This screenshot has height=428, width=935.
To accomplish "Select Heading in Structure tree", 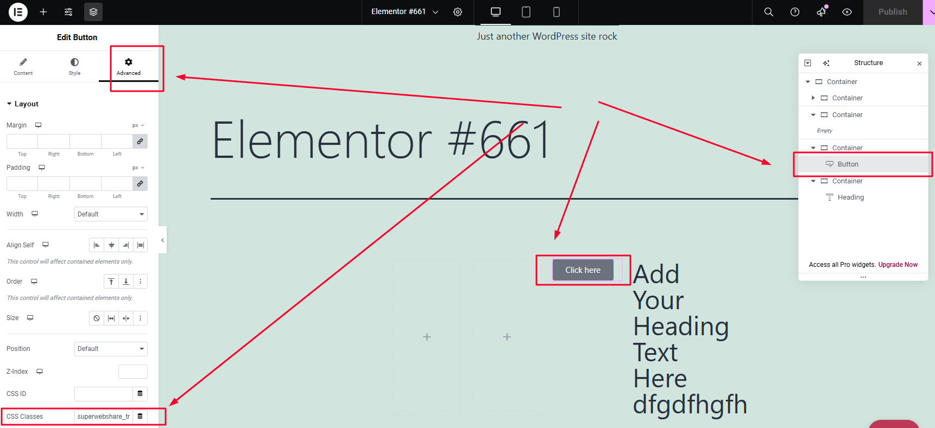I will pos(863,197).
